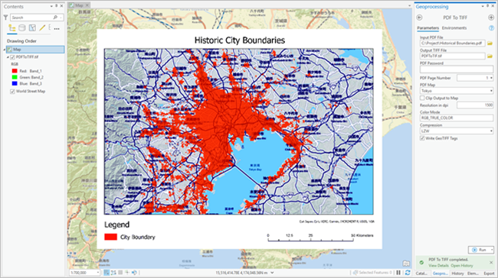Viewport: 498px width, 278px height.
Task: Click the fourth icon in map status bar
Action: [127, 273]
